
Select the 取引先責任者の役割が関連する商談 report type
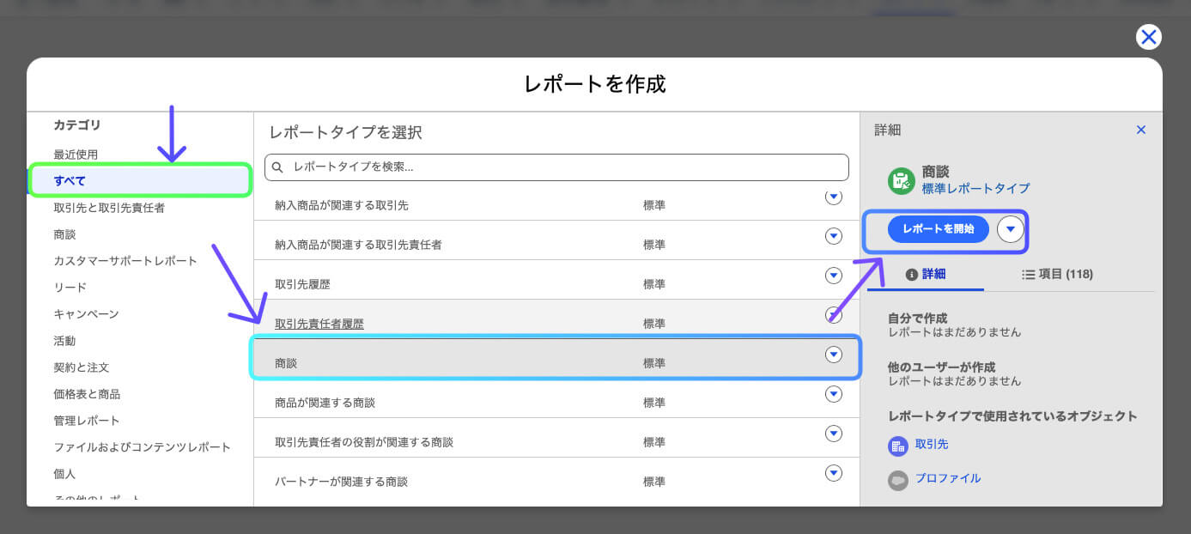click(x=364, y=442)
